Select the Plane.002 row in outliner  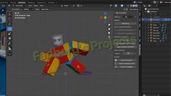point(156,33)
